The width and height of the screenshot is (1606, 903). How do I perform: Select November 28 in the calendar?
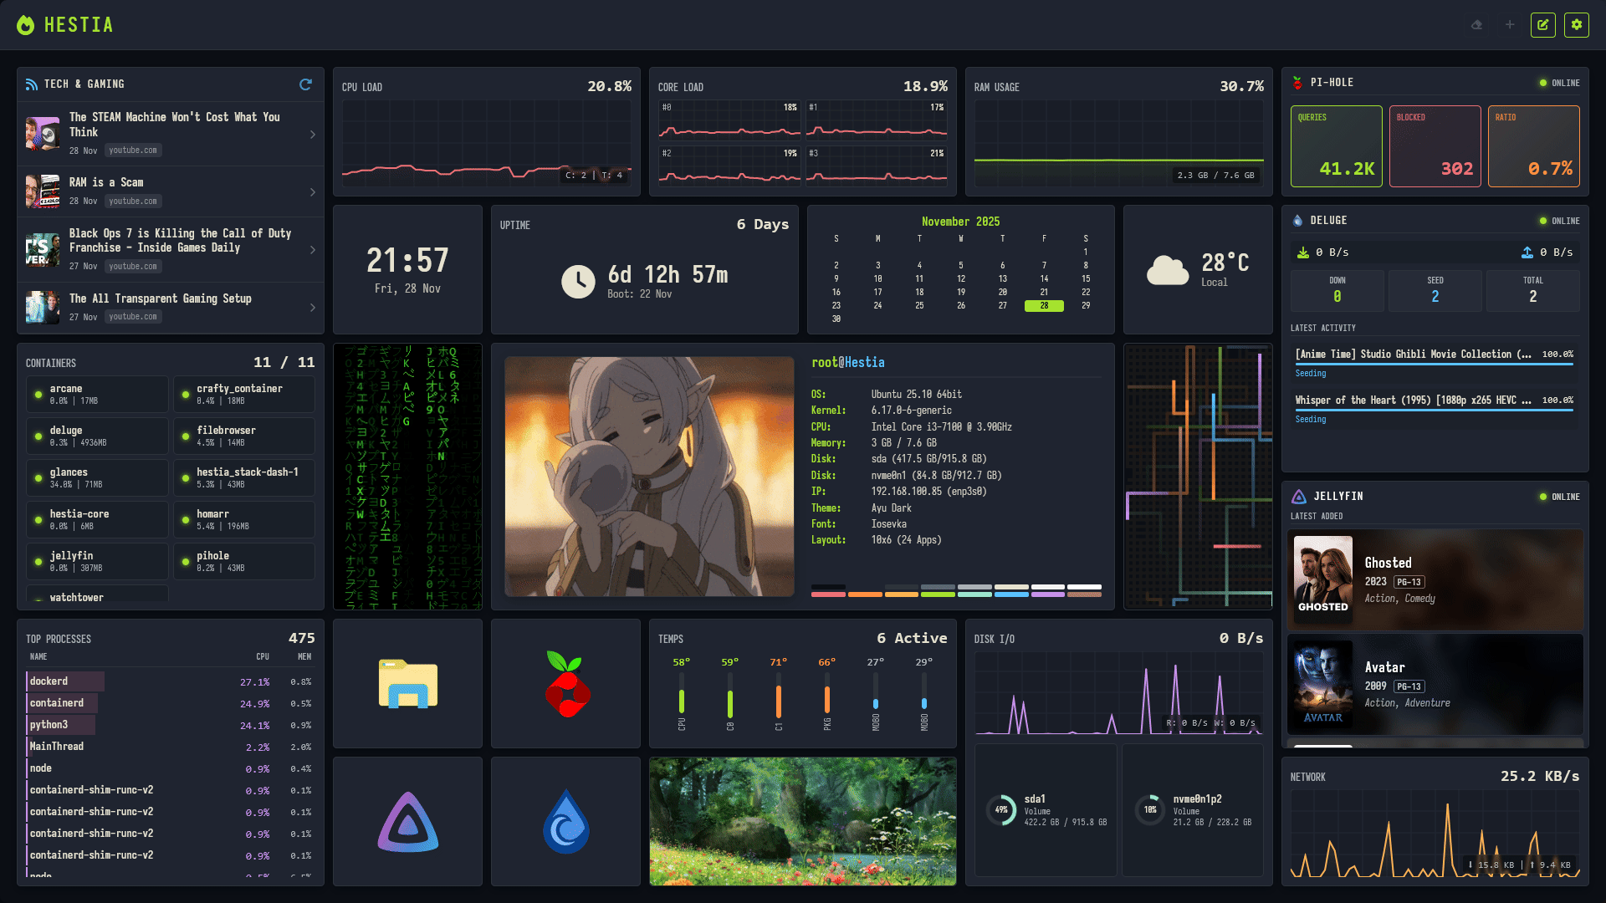click(x=1044, y=306)
